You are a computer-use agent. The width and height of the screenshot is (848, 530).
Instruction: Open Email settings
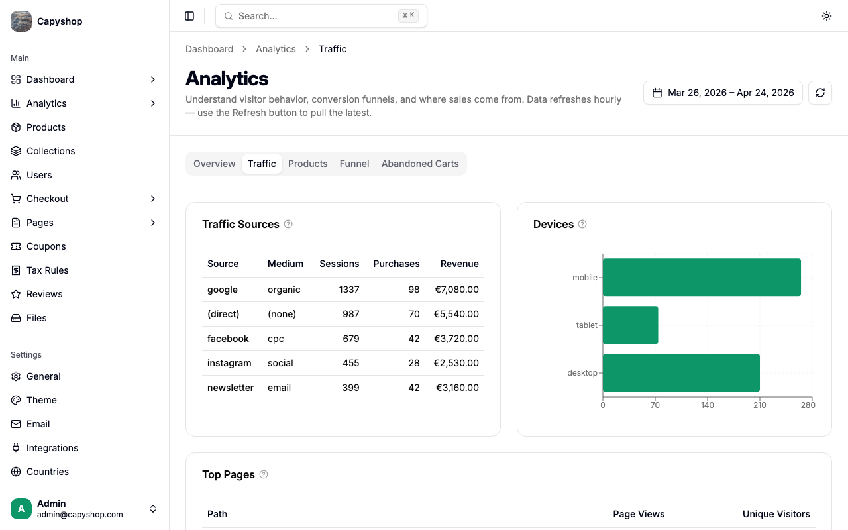85,424
